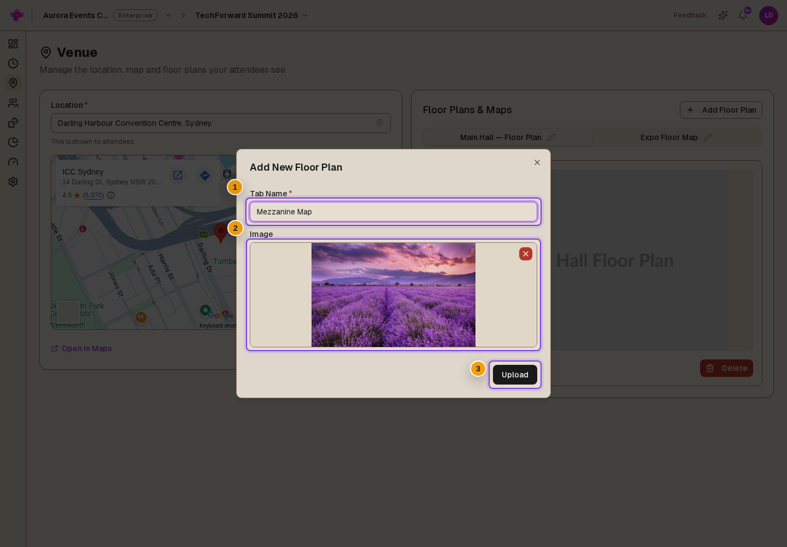Click the Aurora flower logo icon
This screenshot has height=547, width=787.
click(17, 15)
